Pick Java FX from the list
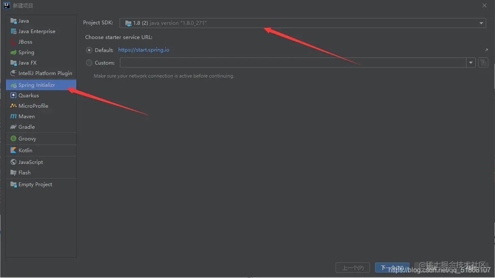495x278 pixels. [x=41, y=62]
